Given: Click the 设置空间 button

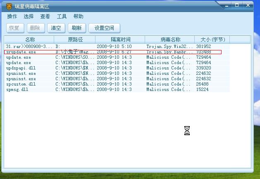Looking at the screenshot, I should click(104, 28).
